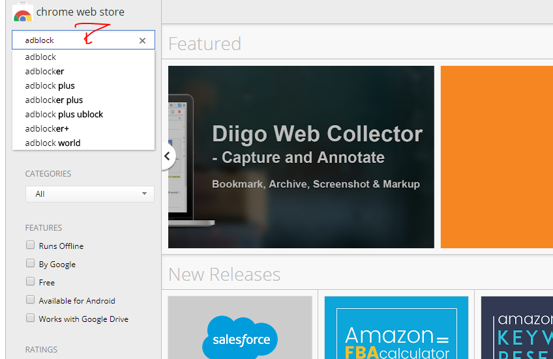The image size is (553, 359).
Task: Select the 'adblocker' suggestion
Action: pyautogui.click(x=83, y=72)
